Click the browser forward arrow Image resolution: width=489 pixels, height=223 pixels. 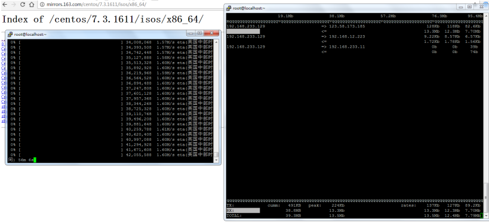[14, 5]
